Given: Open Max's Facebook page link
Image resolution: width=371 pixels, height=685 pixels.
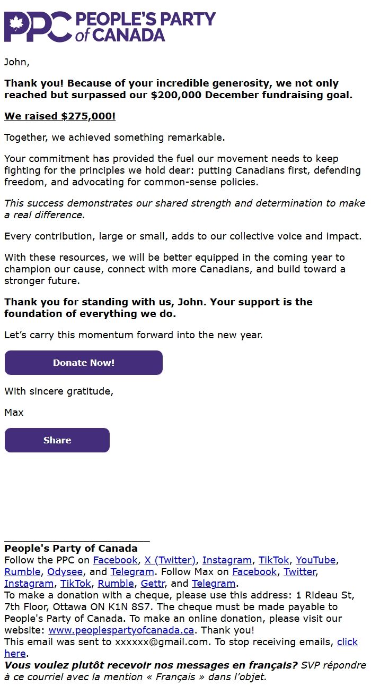Looking at the screenshot, I should 254,571.
